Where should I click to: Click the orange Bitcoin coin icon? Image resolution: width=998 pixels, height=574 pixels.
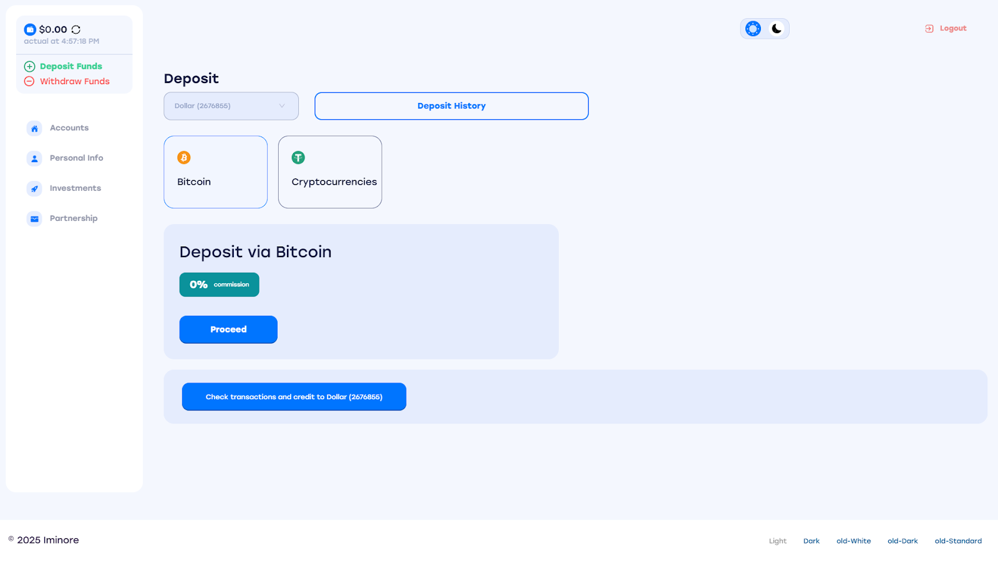coord(184,158)
